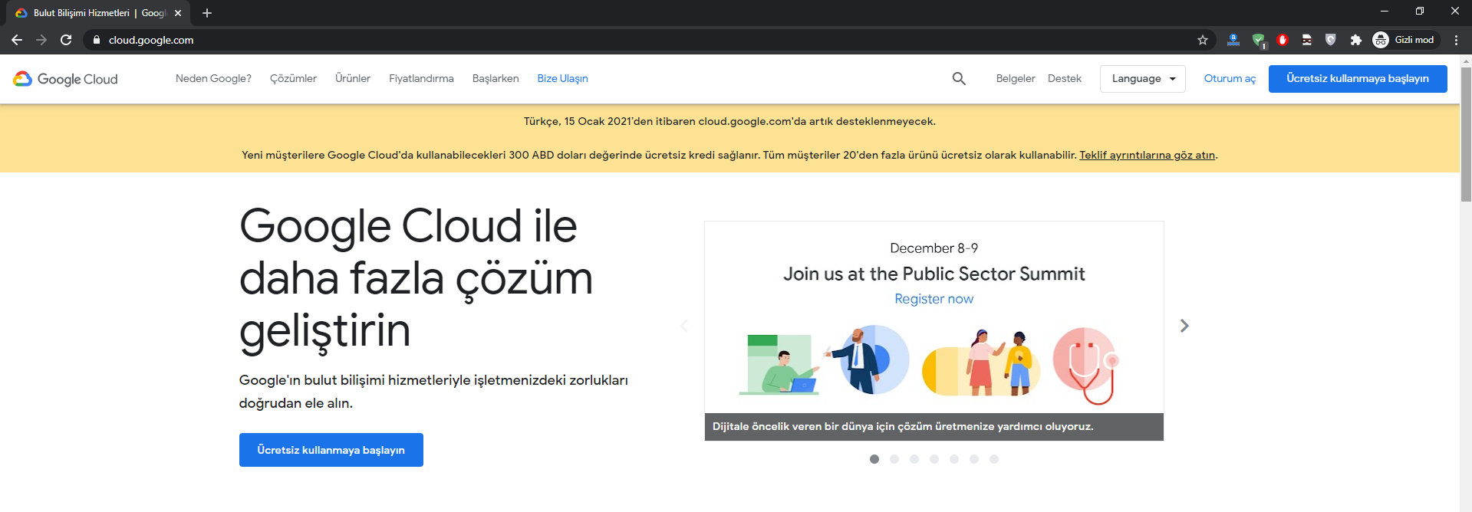Open the Ürünler menu

353,78
